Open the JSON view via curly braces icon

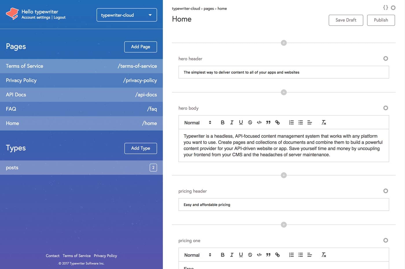[x=385, y=8]
